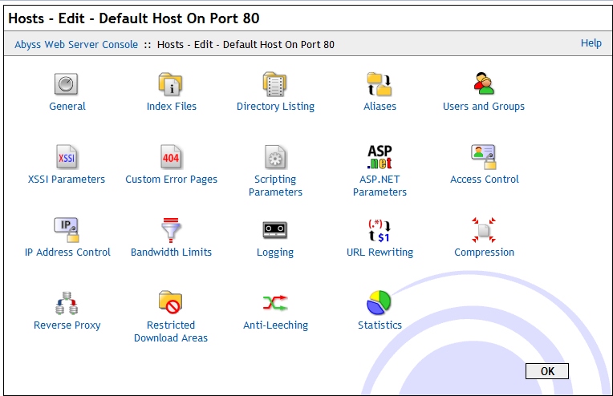613x396 pixels.
Task: Click the Index Files folder icon
Action: pos(171,84)
